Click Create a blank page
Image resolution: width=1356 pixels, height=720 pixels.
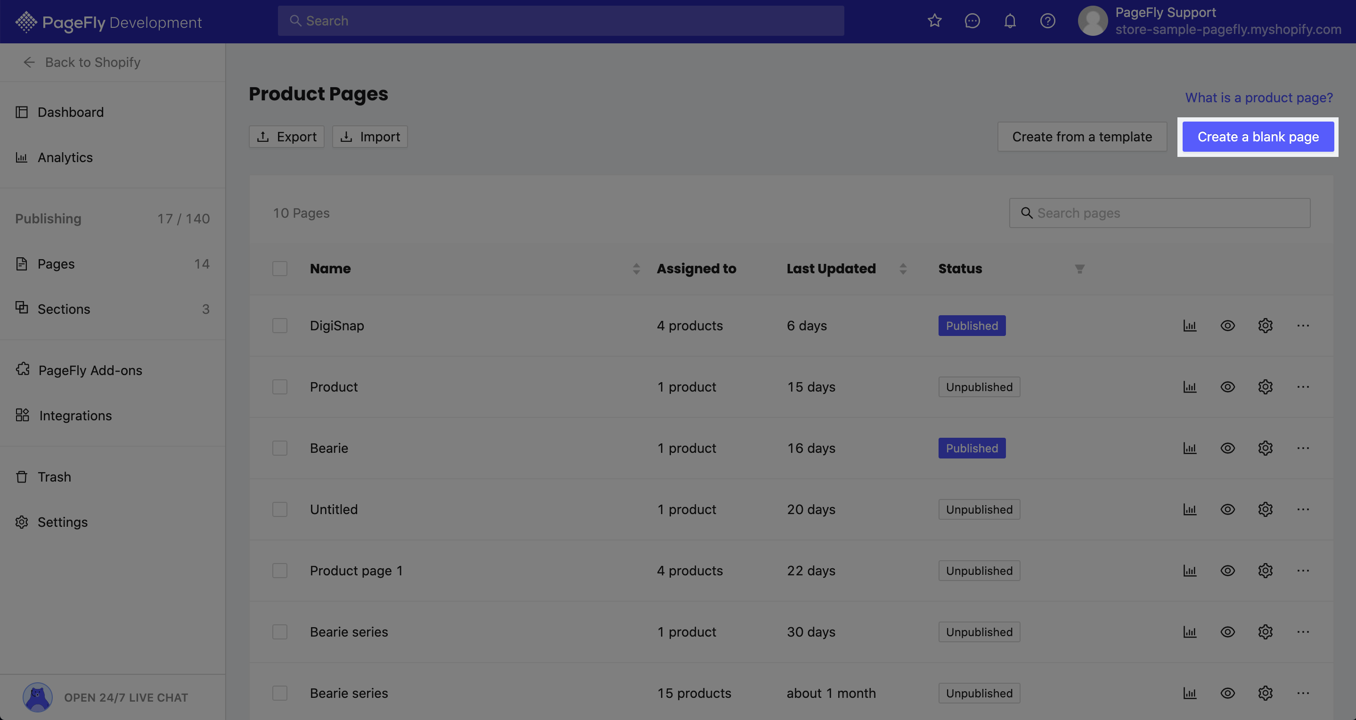(x=1258, y=137)
